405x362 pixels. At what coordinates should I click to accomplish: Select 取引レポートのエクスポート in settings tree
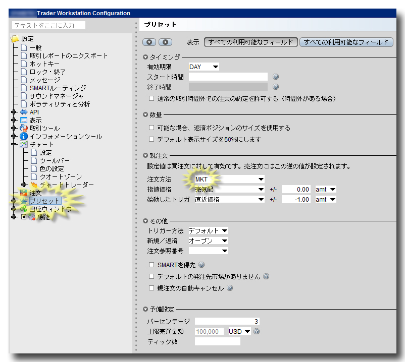[x=69, y=55]
